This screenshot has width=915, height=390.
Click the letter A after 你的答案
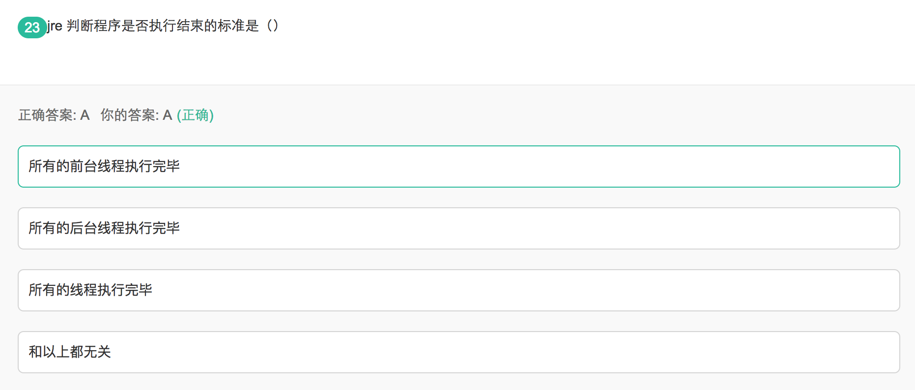tap(168, 115)
